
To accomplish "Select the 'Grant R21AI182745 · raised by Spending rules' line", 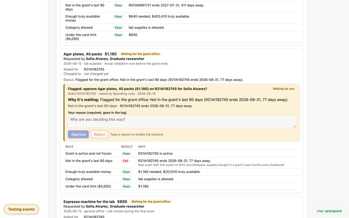I will (x=112, y=94).
